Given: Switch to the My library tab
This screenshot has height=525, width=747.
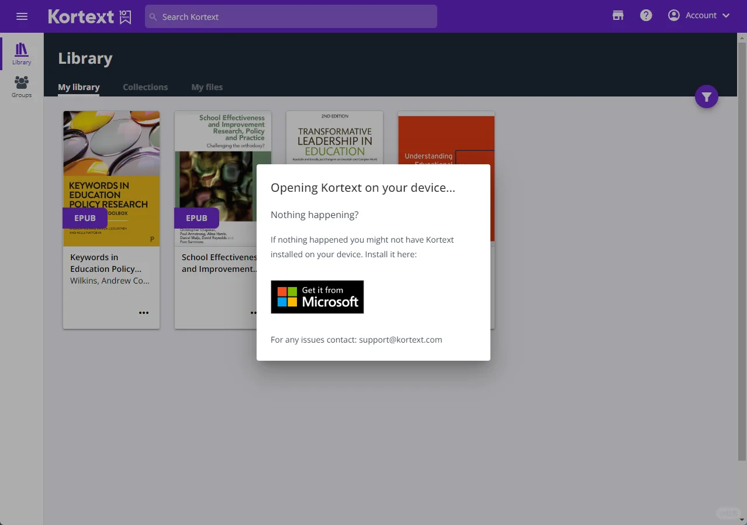Looking at the screenshot, I should pyautogui.click(x=79, y=87).
